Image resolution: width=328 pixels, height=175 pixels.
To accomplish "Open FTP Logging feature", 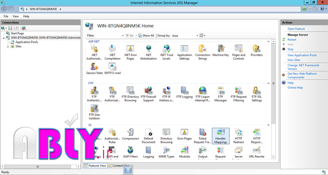I will (x=184, y=93).
